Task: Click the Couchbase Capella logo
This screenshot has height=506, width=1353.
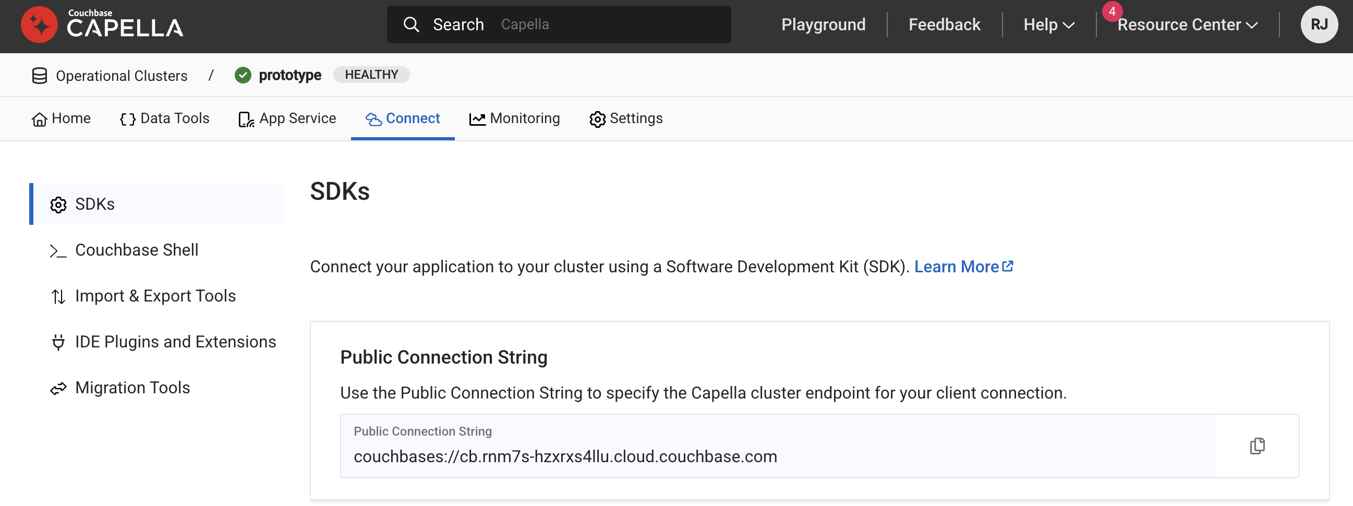Action: tap(102, 24)
